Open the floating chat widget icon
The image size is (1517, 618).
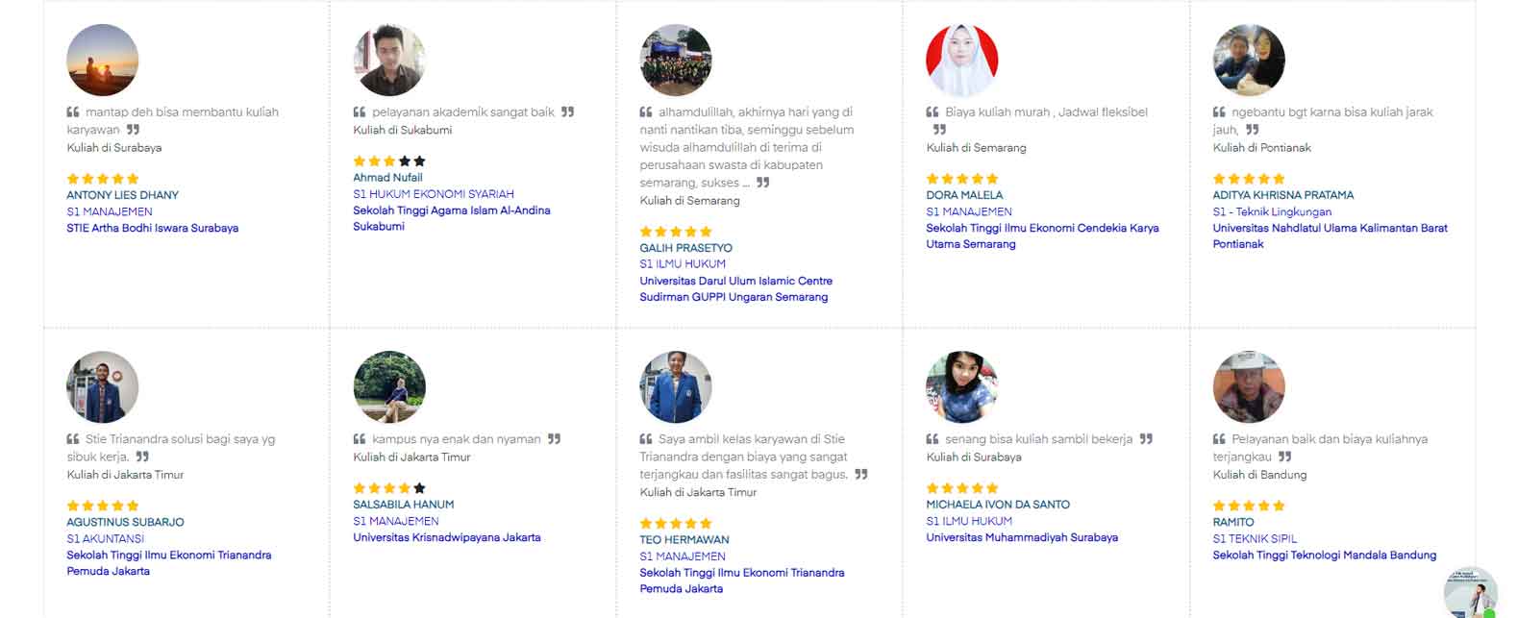click(1471, 593)
